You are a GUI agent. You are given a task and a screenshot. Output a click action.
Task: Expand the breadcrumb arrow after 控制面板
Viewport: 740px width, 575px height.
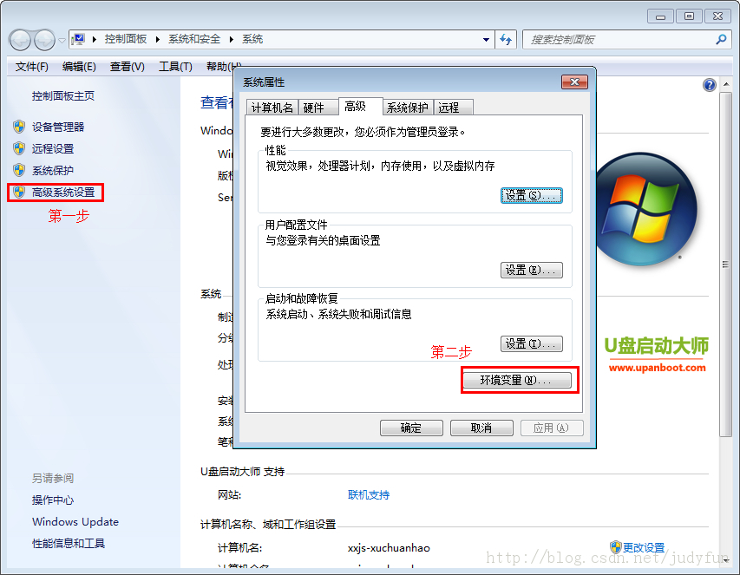point(157,39)
